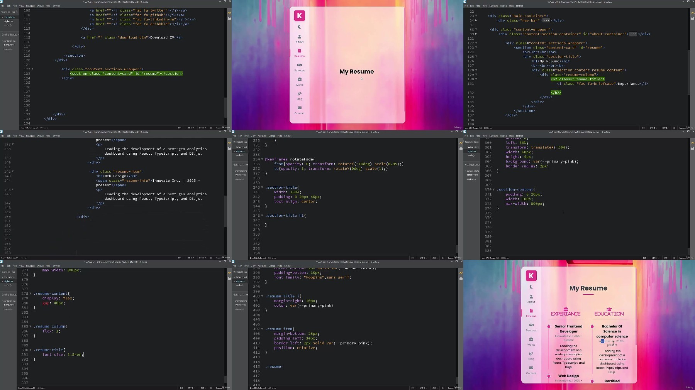
Task: Click the linting status circle in .resume-content editor
Action: tap(211, 388)
